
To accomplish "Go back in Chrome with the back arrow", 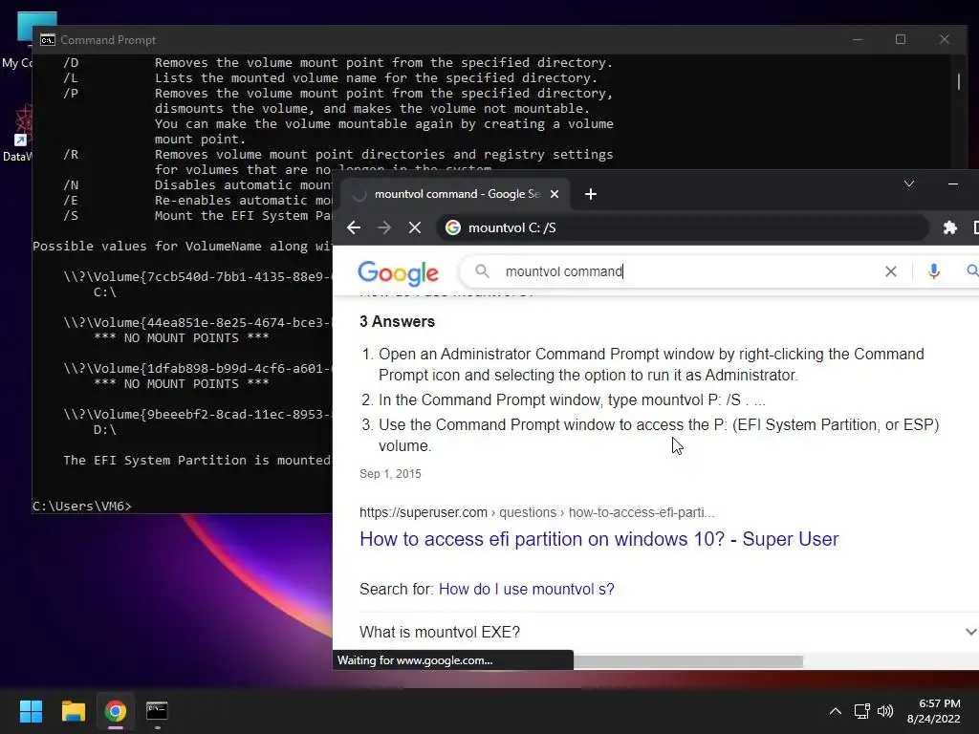I will coord(354,227).
